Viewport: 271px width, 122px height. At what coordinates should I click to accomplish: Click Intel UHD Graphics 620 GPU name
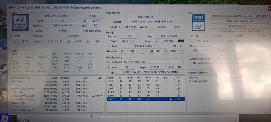pos(240,21)
